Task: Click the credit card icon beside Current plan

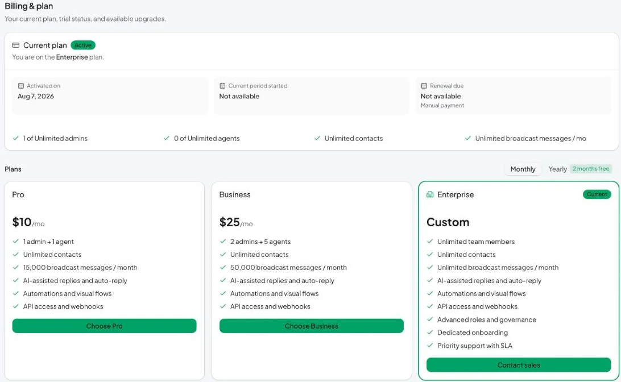Action: click(16, 45)
